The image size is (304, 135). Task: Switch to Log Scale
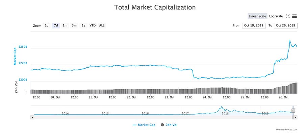click(276, 16)
